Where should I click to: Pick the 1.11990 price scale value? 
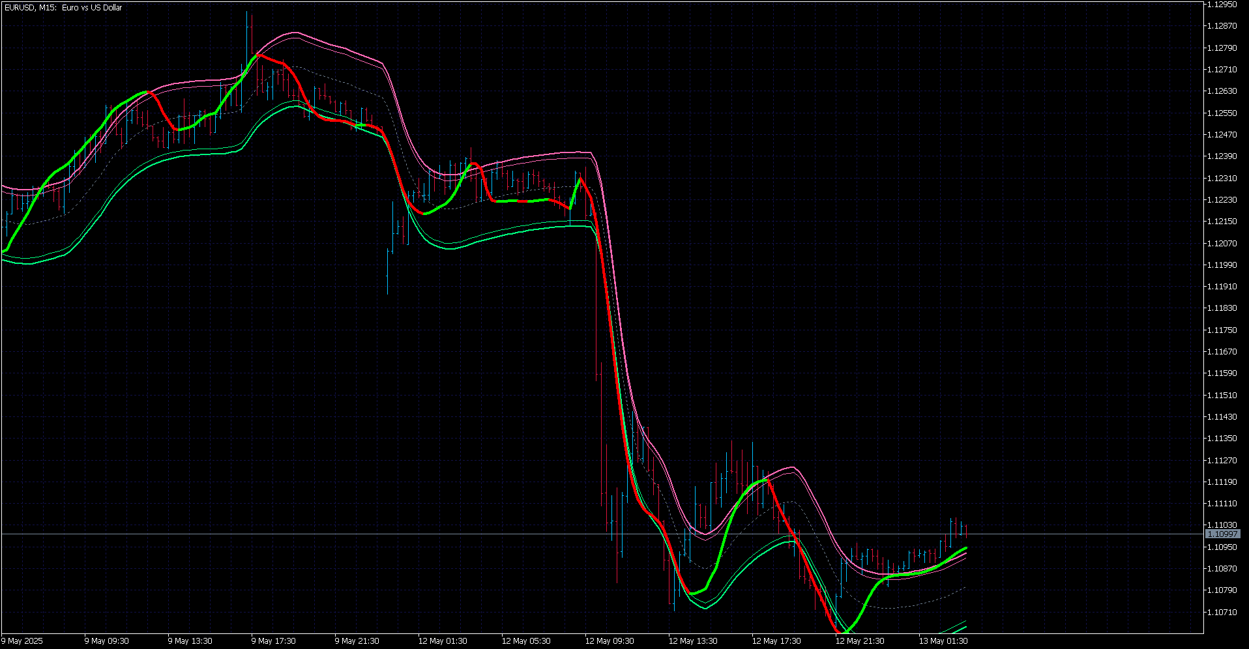pos(1222,265)
